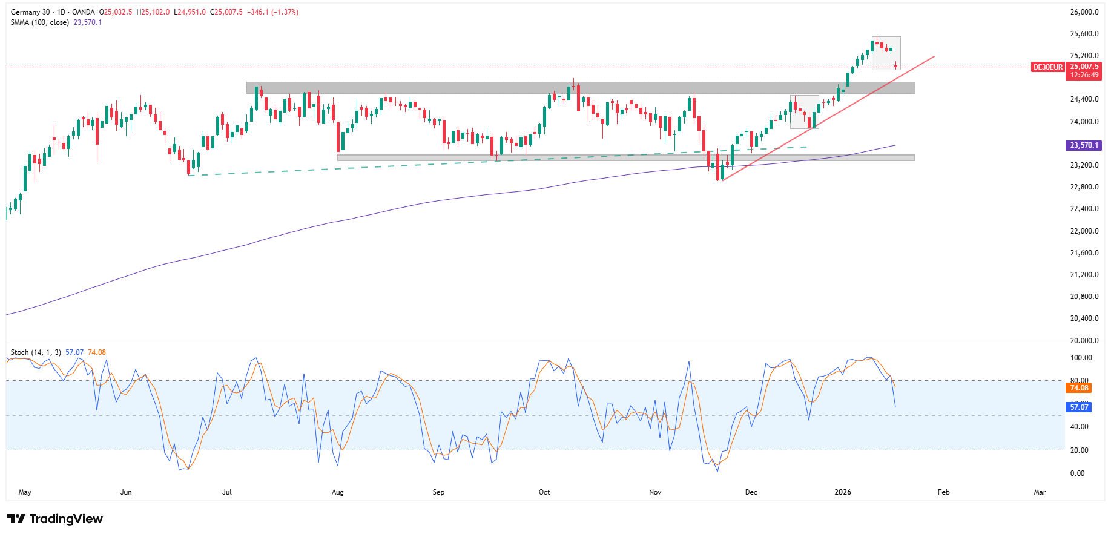This screenshot has width=1111, height=537.
Task: Open the SMMA (100, close) indicator legend
Action: click(39, 22)
